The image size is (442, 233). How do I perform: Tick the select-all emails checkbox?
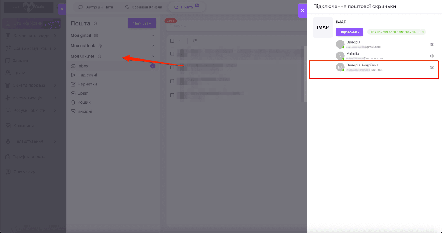(172, 41)
